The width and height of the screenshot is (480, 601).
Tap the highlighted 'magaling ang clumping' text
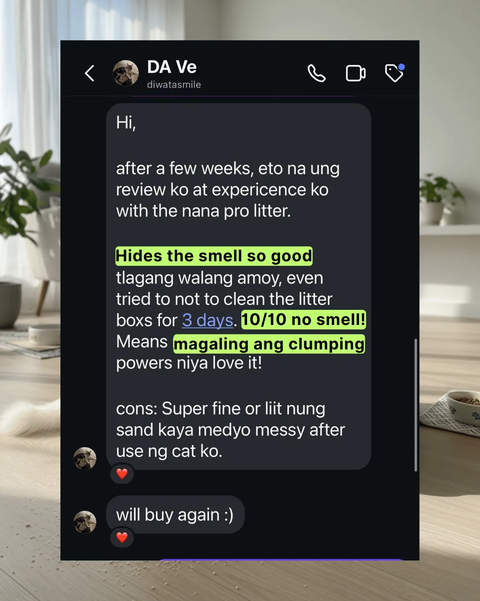point(269,344)
